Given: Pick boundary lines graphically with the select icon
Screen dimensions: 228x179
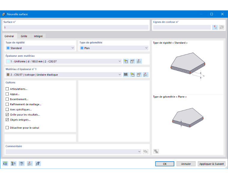Looking at the screenshot, I should click(215, 27).
